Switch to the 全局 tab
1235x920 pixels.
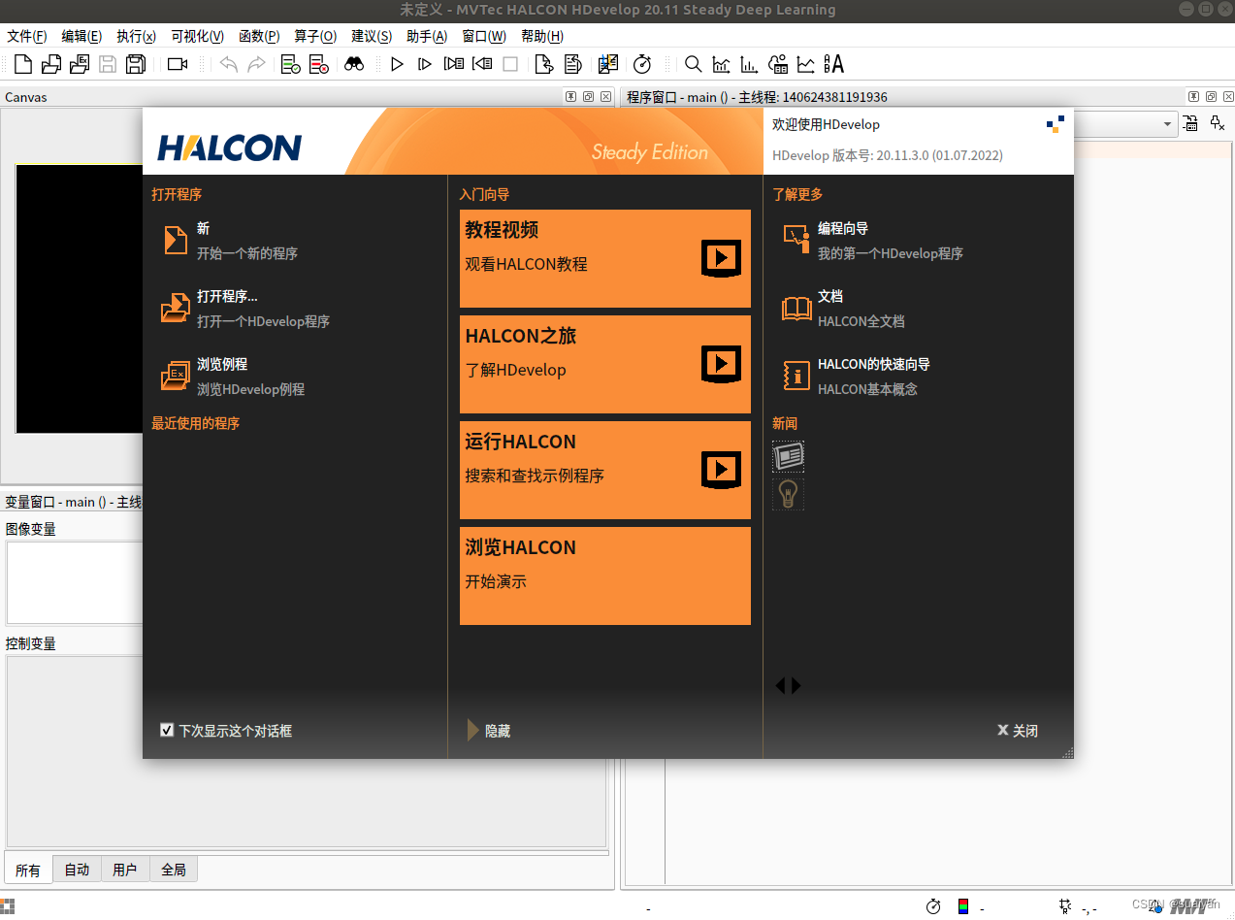(173, 869)
